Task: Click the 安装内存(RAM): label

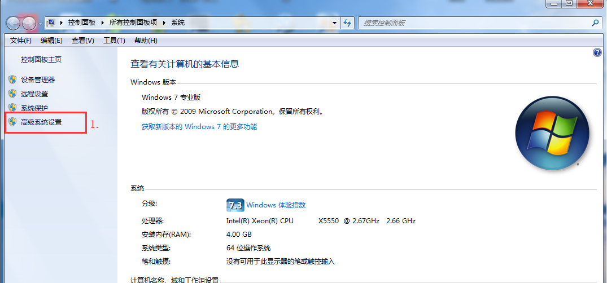Action: coord(167,235)
